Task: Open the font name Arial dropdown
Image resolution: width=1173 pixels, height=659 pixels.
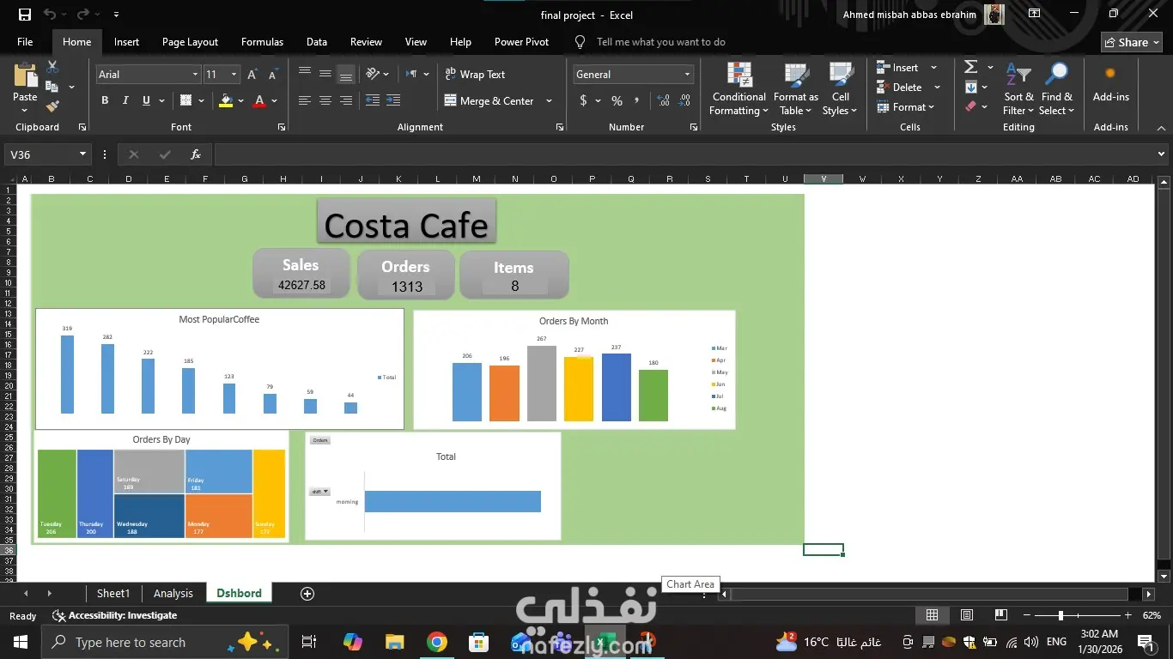Action: click(195, 75)
